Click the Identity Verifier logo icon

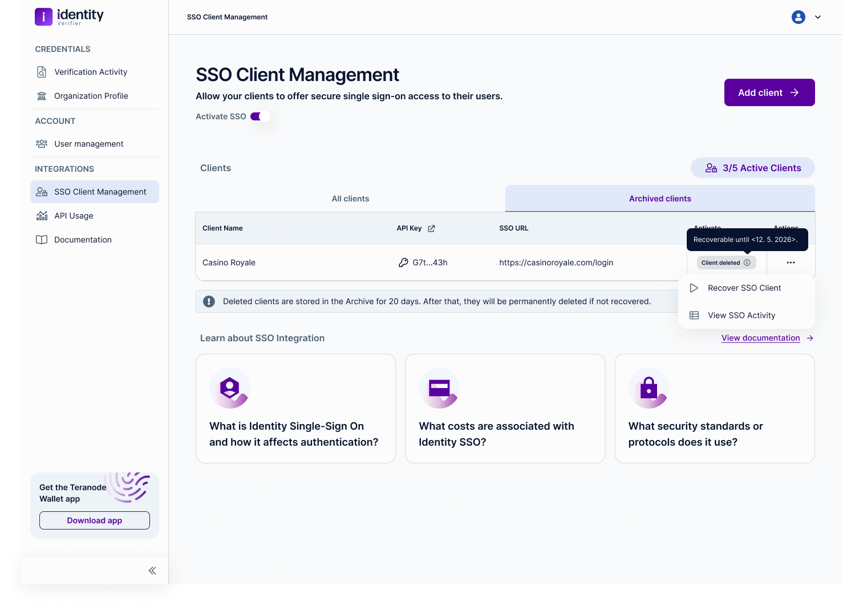point(44,17)
